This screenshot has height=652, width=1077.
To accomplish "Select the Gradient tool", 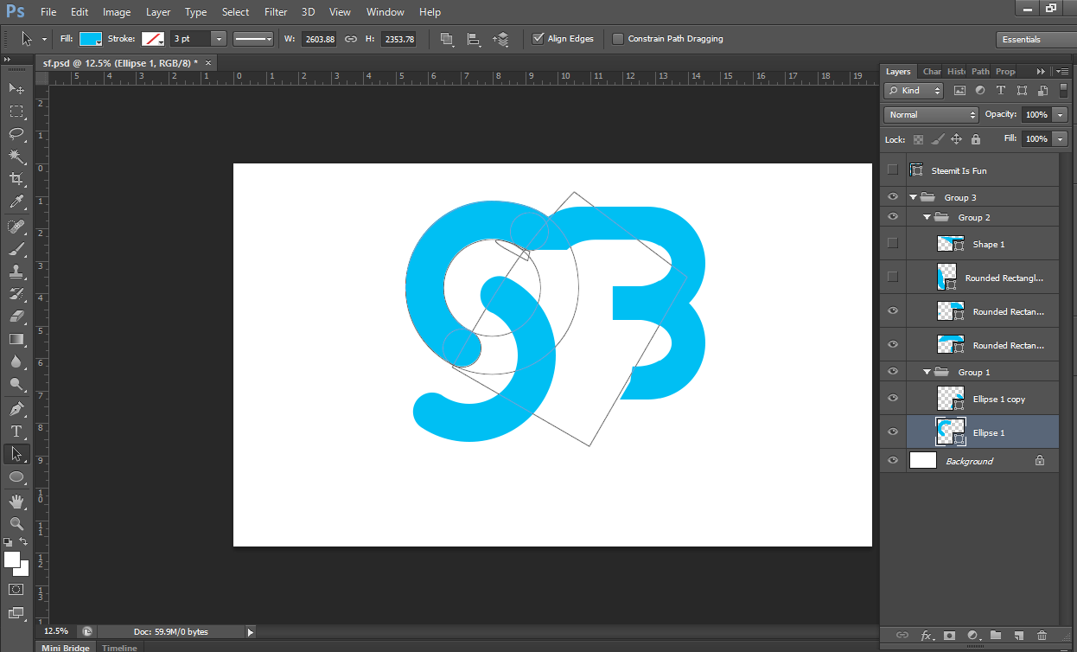I will 16,339.
